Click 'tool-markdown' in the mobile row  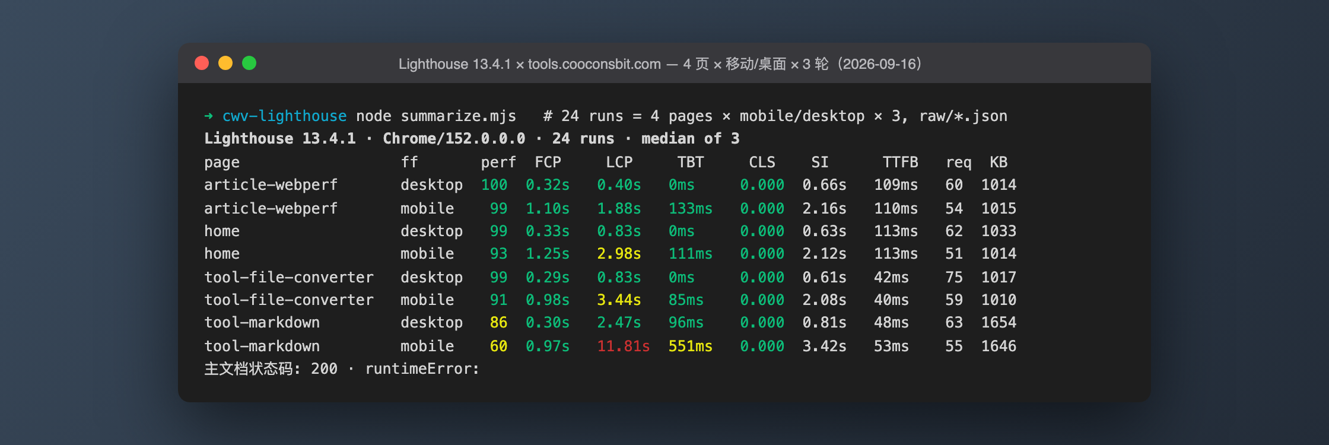pyautogui.click(x=262, y=346)
